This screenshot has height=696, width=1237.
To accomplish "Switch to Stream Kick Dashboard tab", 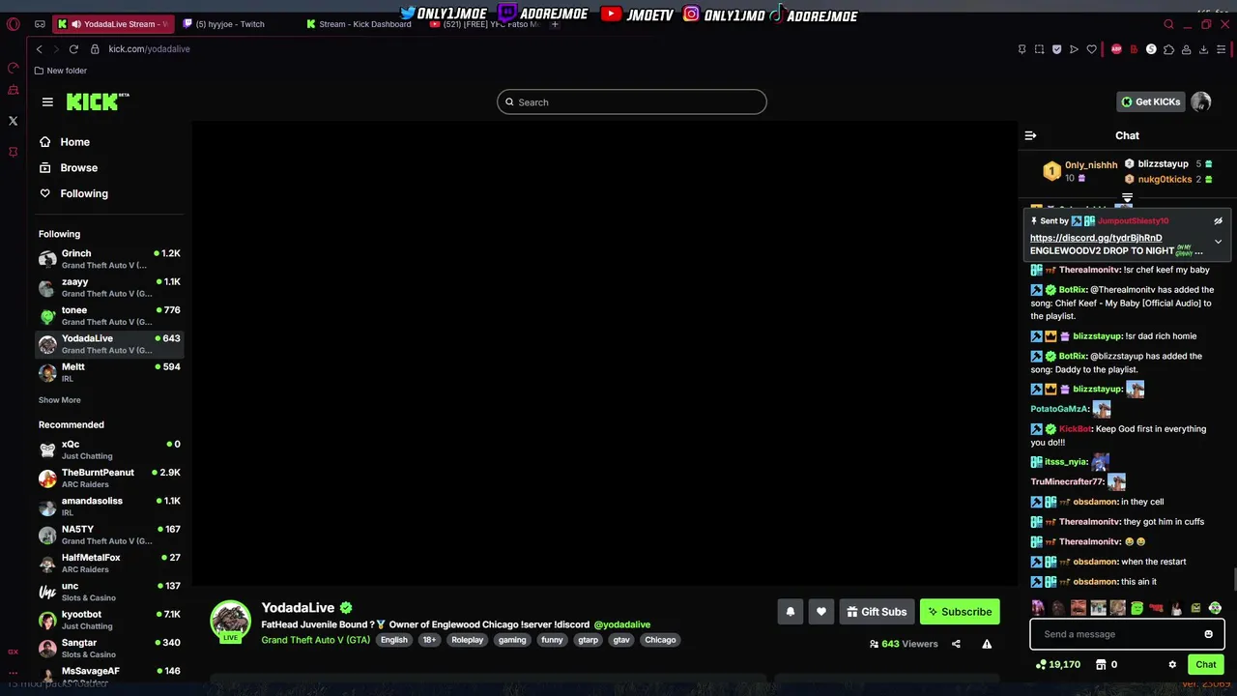I will coord(360,24).
